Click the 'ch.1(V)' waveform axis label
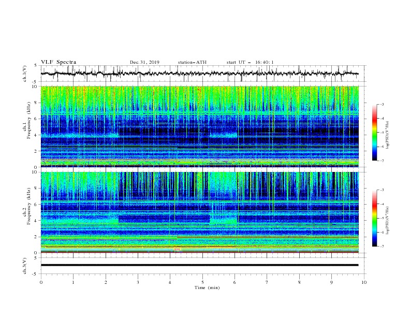 tap(25, 74)
